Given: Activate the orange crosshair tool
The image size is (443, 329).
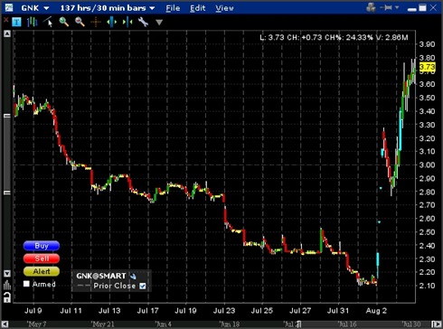Looking at the screenshot, I should (x=96, y=22).
